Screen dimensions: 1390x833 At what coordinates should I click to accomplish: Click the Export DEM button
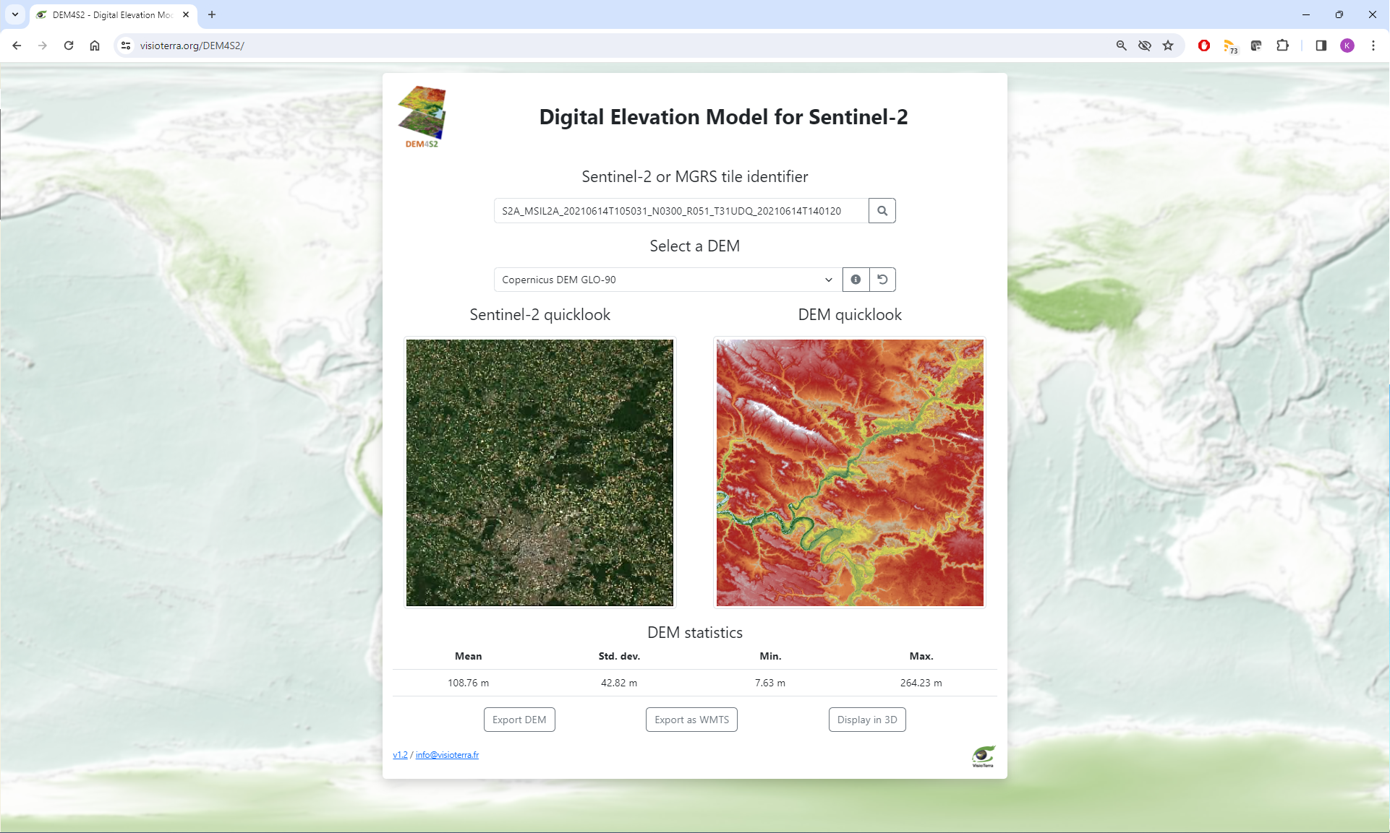(519, 720)
